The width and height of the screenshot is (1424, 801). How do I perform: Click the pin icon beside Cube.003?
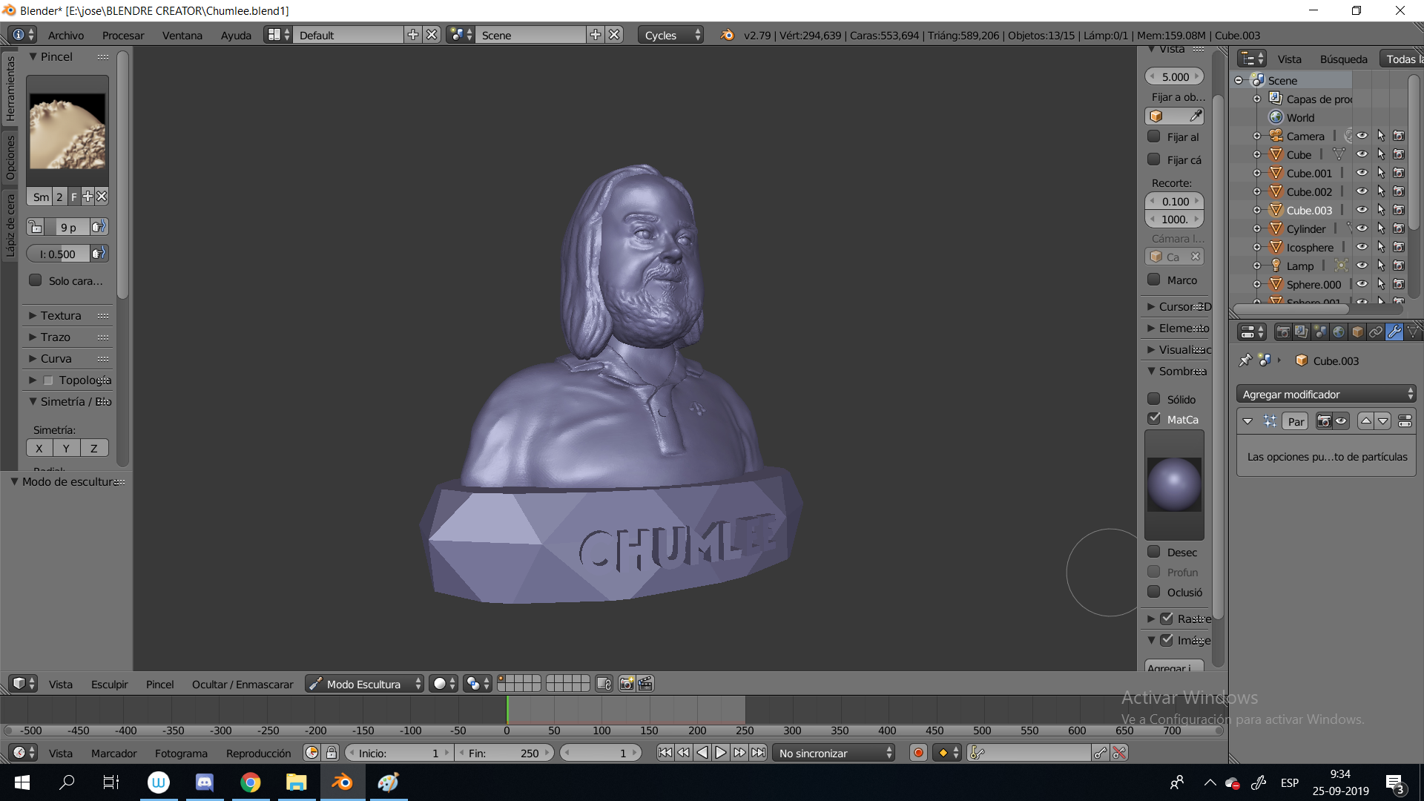1245,360
